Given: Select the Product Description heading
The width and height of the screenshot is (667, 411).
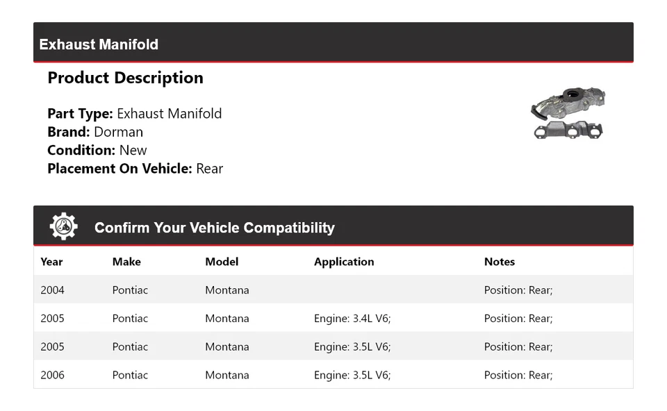Looking at the screenshot, I should [x=125, y=78].
